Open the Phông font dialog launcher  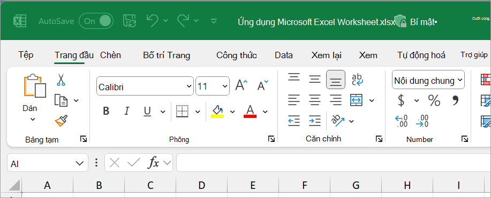coord(271,139)
